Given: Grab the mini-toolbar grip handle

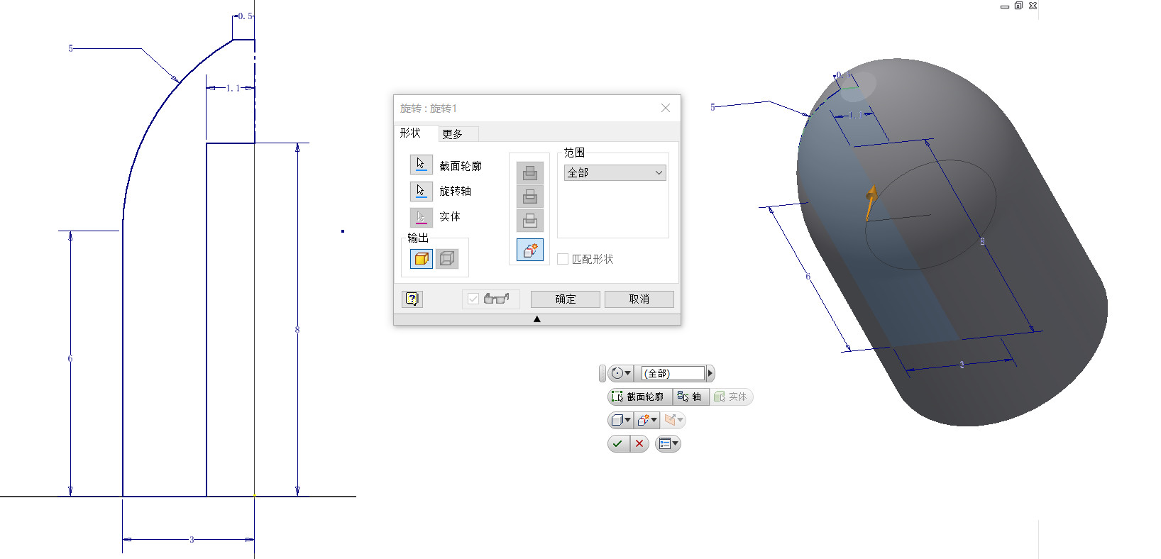Looking at the screenshot, I should pos(602,373).
